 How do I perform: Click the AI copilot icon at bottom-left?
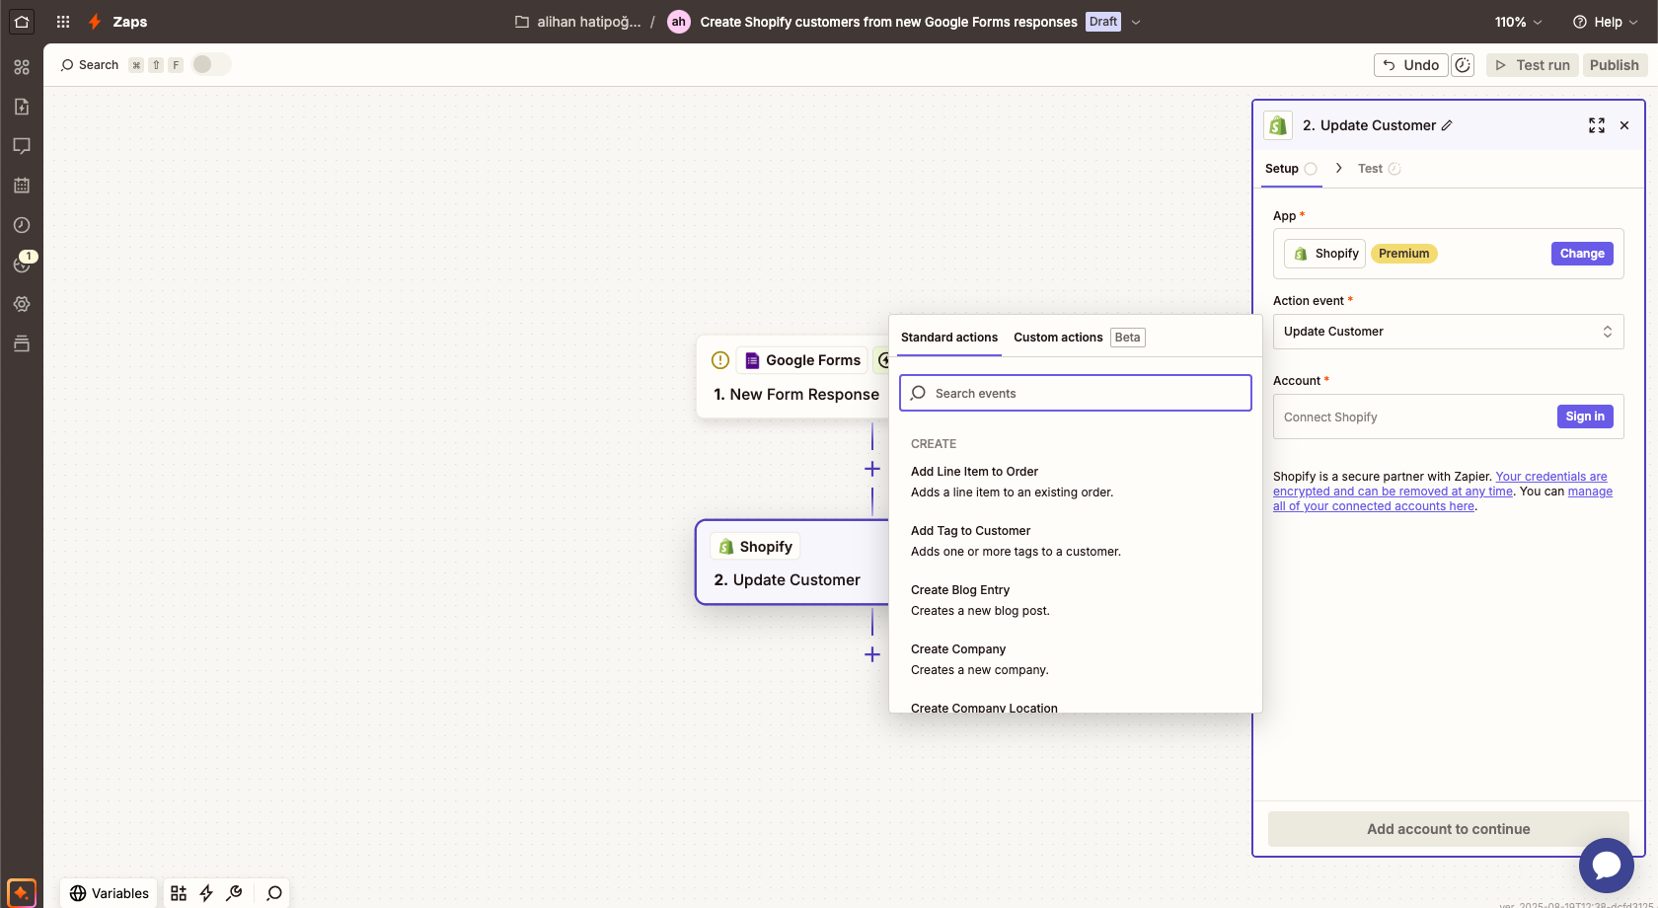(21, 892)
